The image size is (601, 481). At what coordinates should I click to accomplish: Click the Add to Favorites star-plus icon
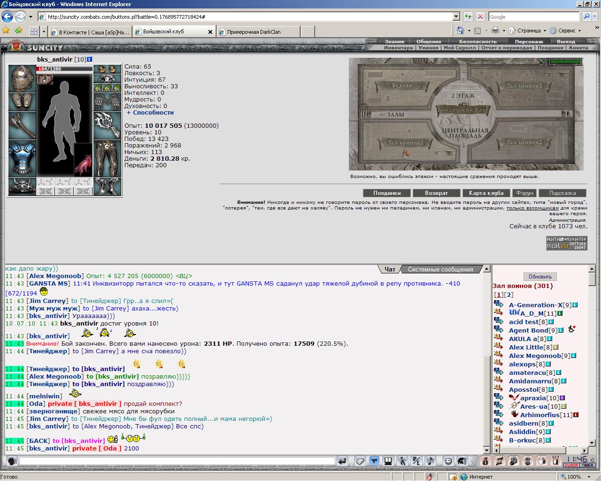point(18,31)
